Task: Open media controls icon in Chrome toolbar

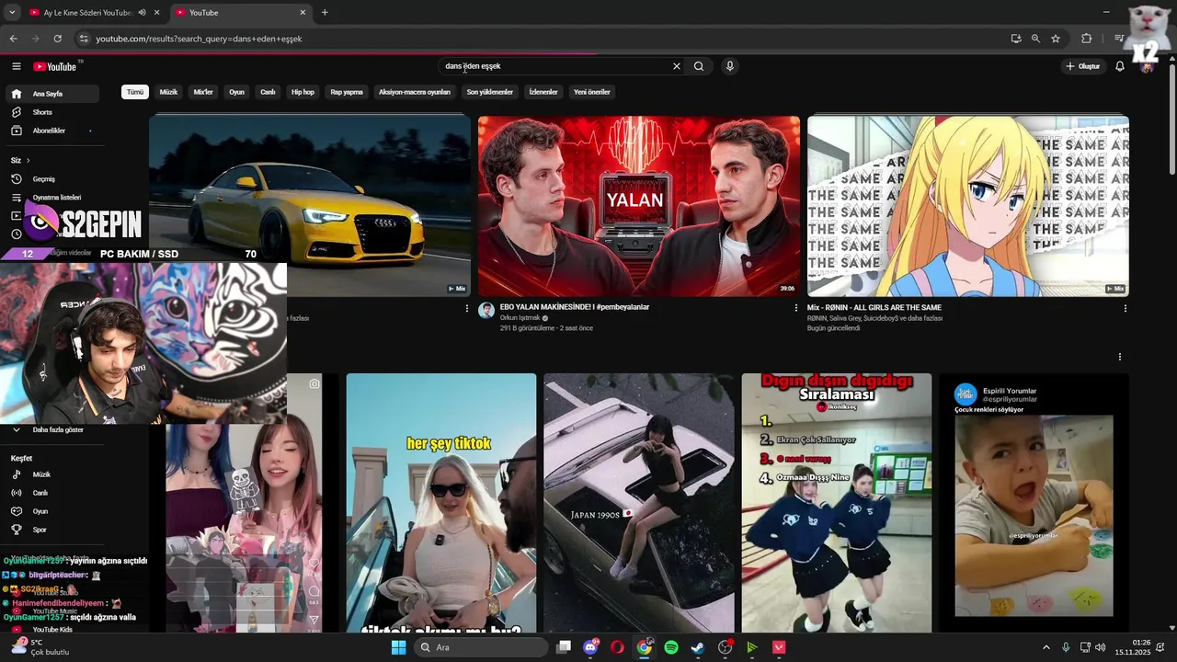Action: point(1118,39)
